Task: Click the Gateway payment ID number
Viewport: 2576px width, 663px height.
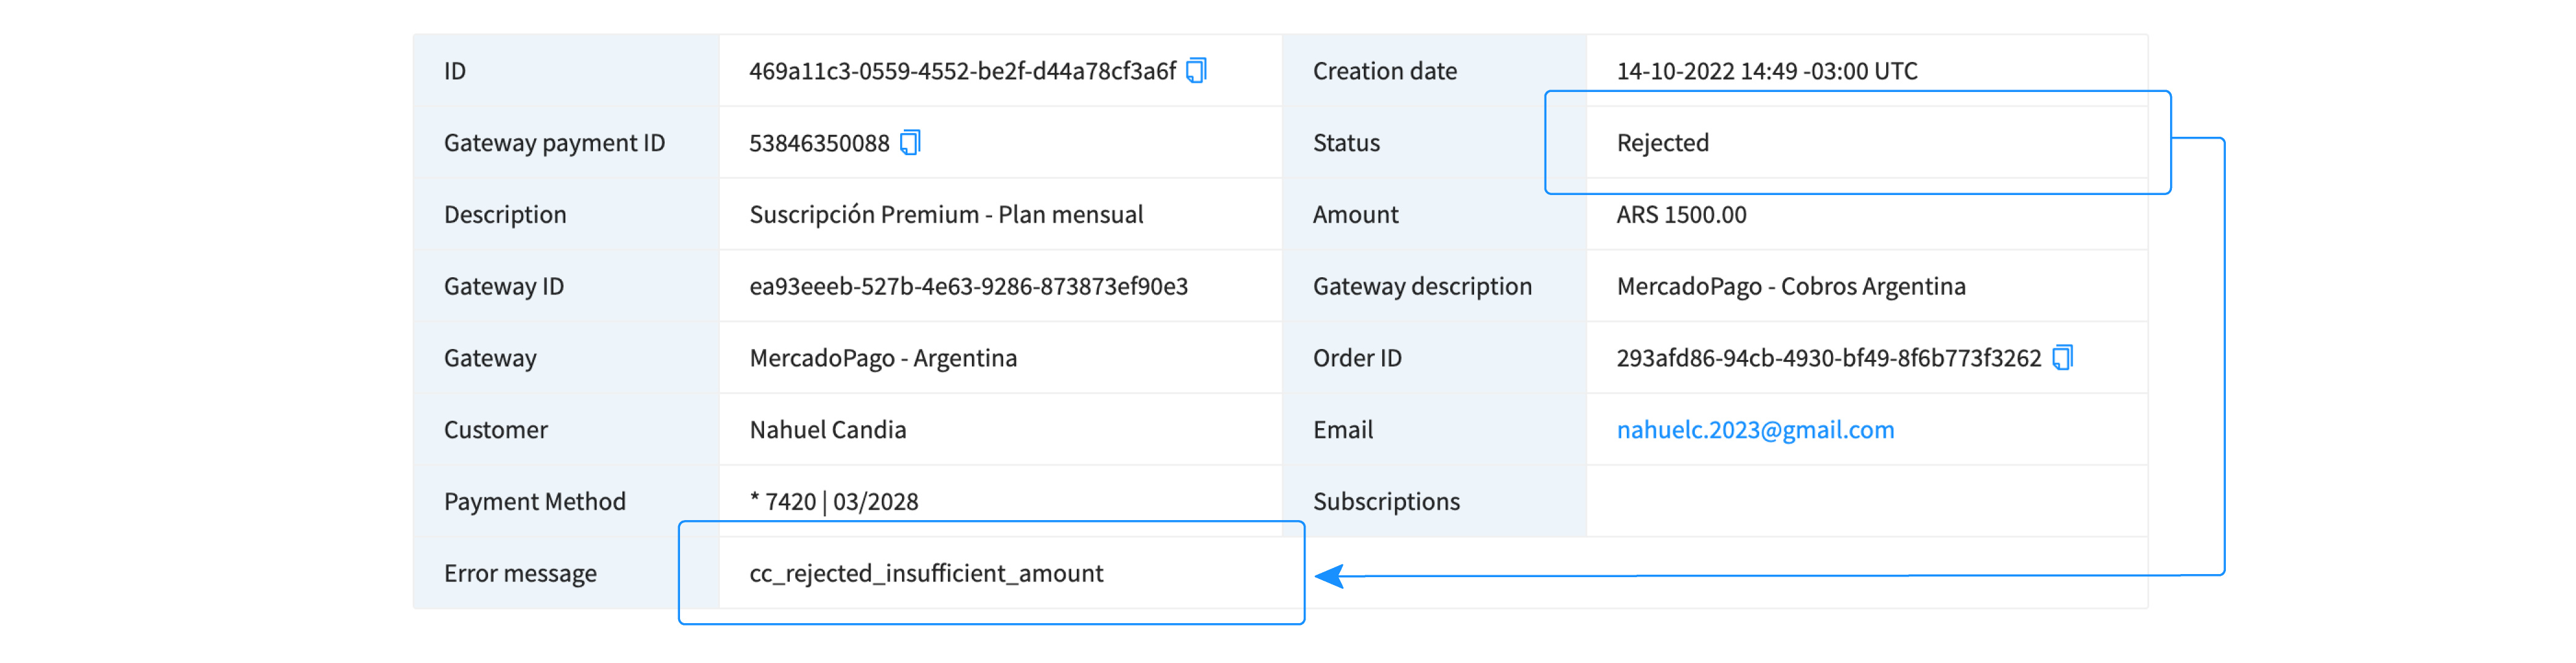Action: tap(819, 143)
